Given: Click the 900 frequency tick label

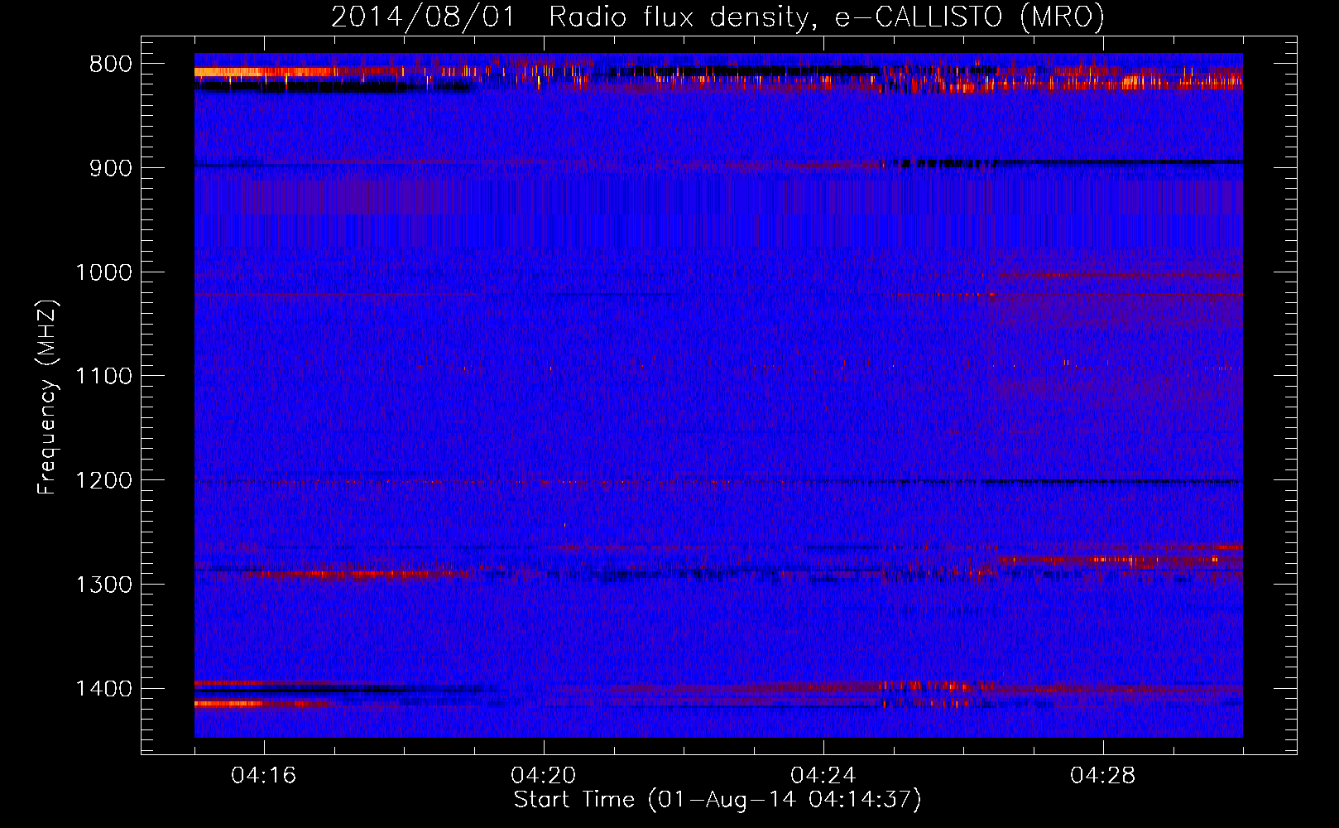Looking at the screenshot, I should (x=111, y=168).
